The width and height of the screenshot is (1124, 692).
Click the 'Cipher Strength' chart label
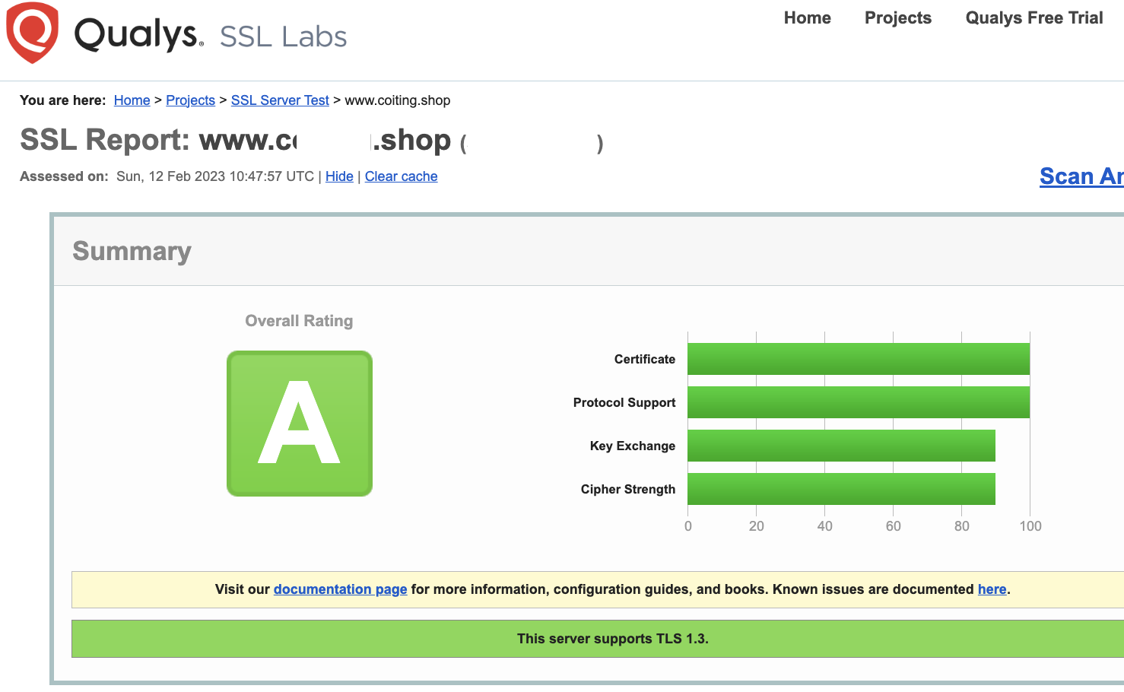click(x=627, y=489)
